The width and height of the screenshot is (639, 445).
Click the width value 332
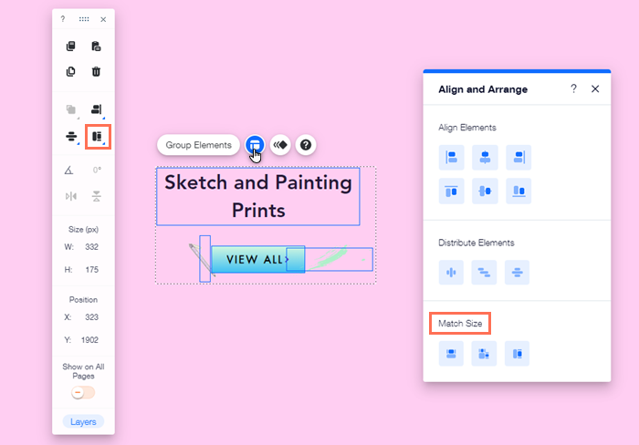point(91,247)
